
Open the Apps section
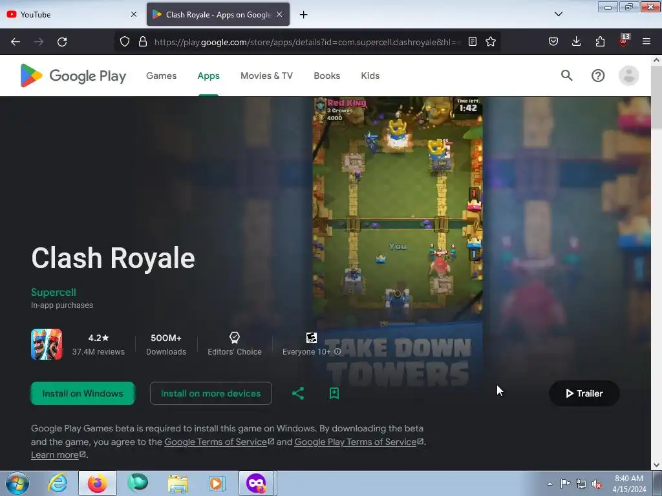209,76
